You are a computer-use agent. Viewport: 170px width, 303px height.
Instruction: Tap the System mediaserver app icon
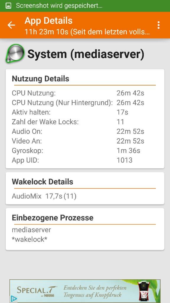tap(15, 54)
